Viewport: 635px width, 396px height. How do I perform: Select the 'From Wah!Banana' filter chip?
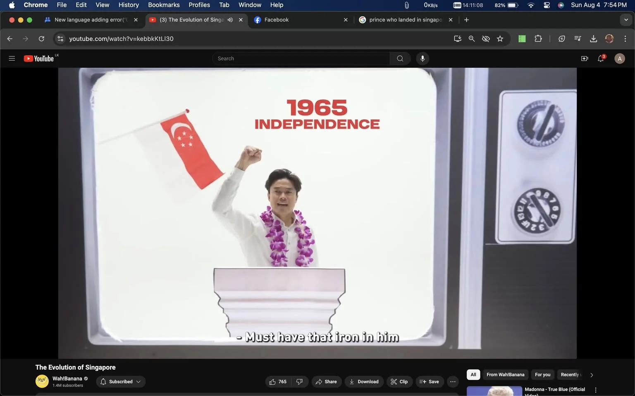[x=505, y=375]
